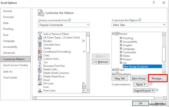Expand the Ink group
This screenshot has width=169, height=107.
click(x=121, y=63)
